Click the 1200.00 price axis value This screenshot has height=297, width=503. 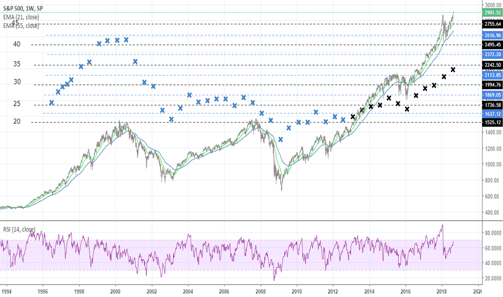493,148
